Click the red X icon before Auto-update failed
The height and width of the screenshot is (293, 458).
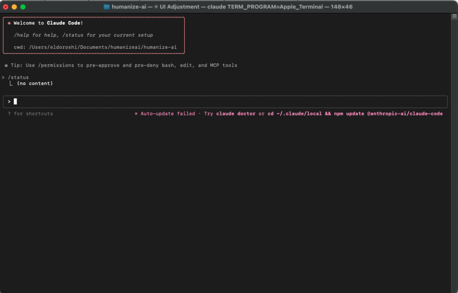point(136,114)
